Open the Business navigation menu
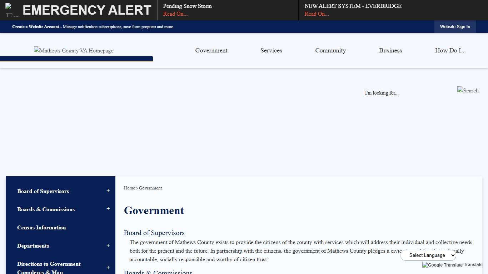This screenshot has height=274, width=488. coord(390,50)
